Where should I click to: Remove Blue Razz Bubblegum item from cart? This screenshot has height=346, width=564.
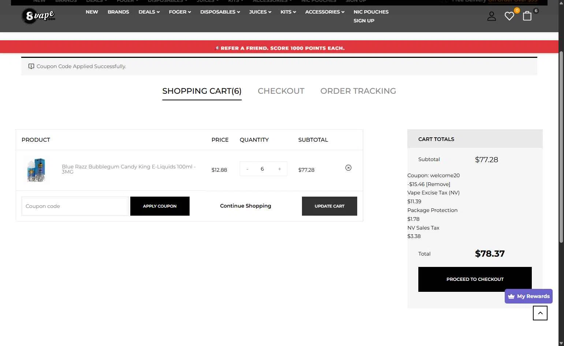click(348, 168)
